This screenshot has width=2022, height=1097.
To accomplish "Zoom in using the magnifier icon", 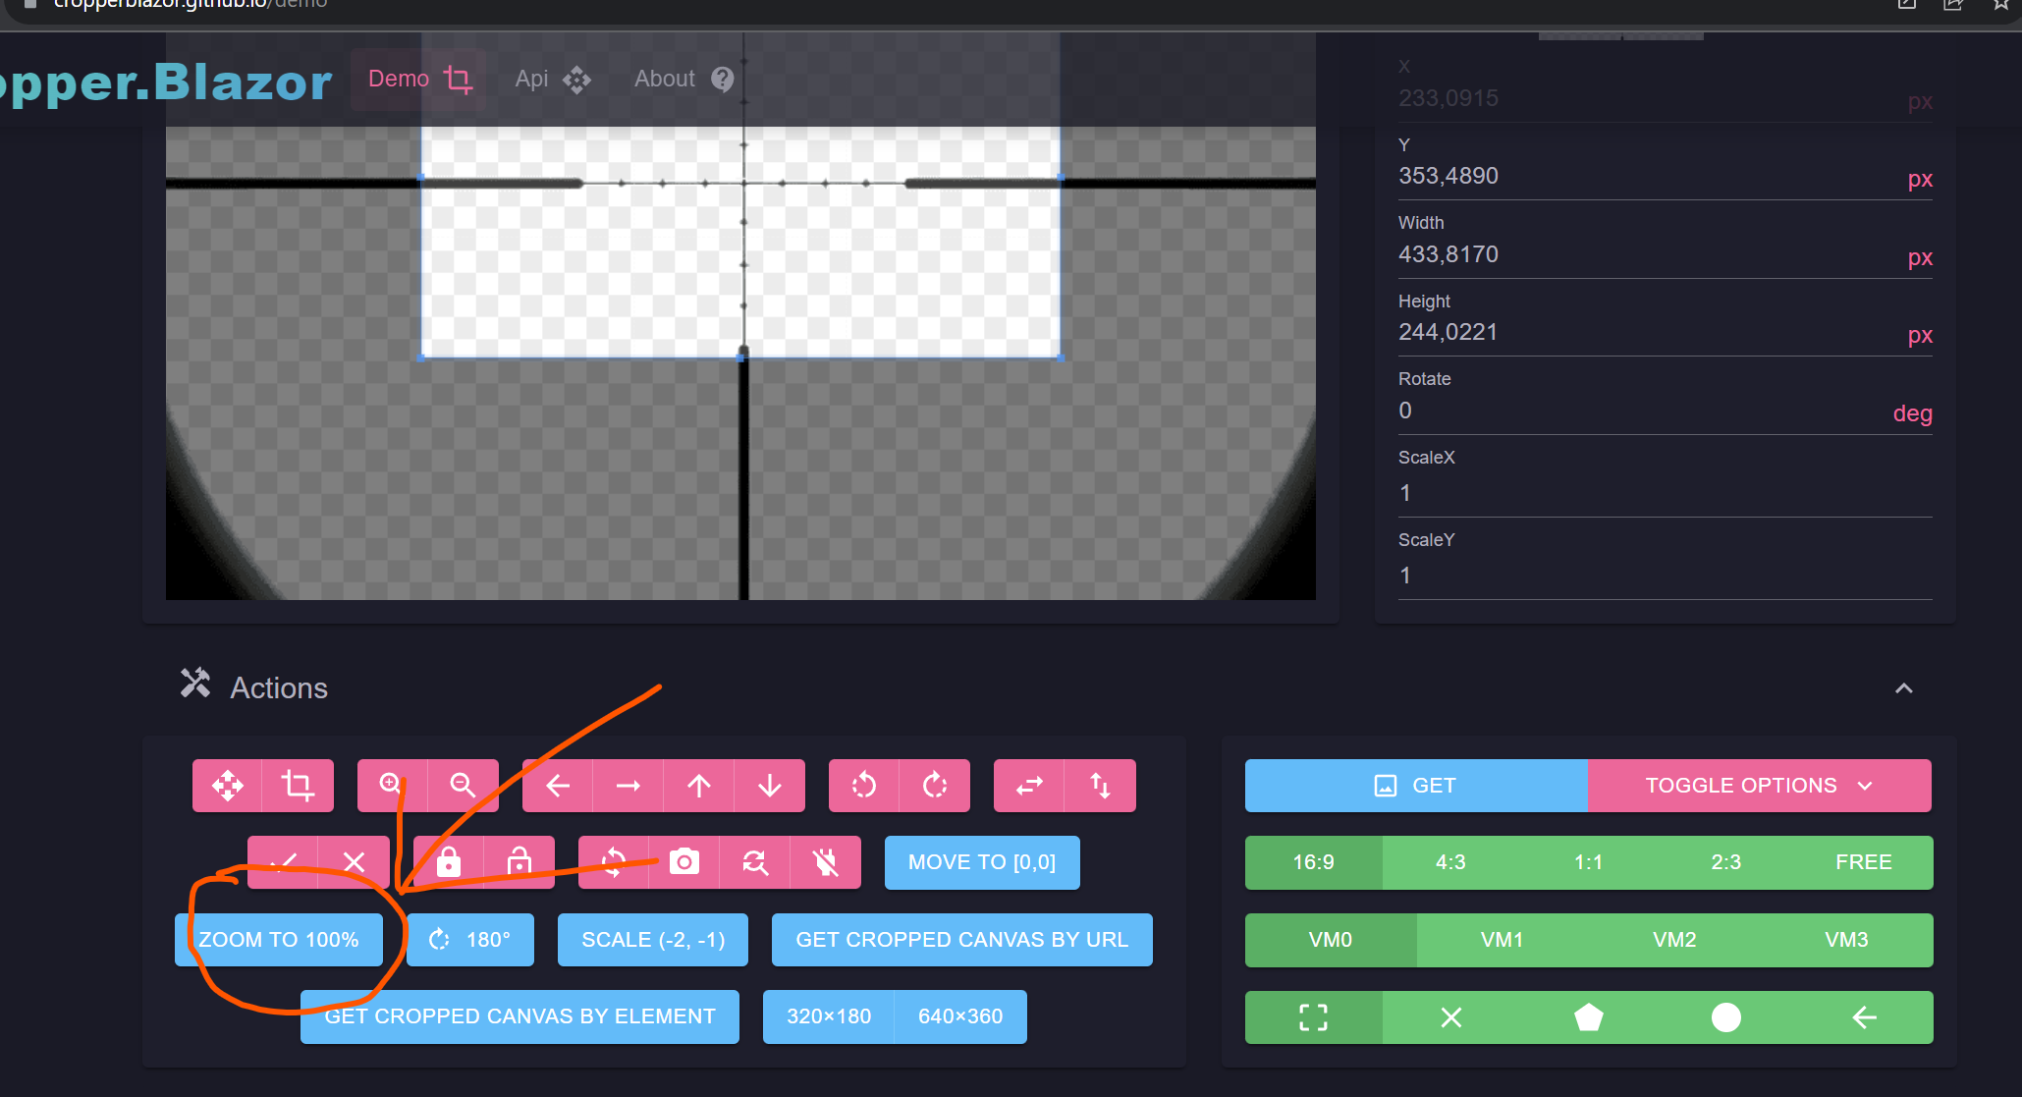I will (390, 786).
